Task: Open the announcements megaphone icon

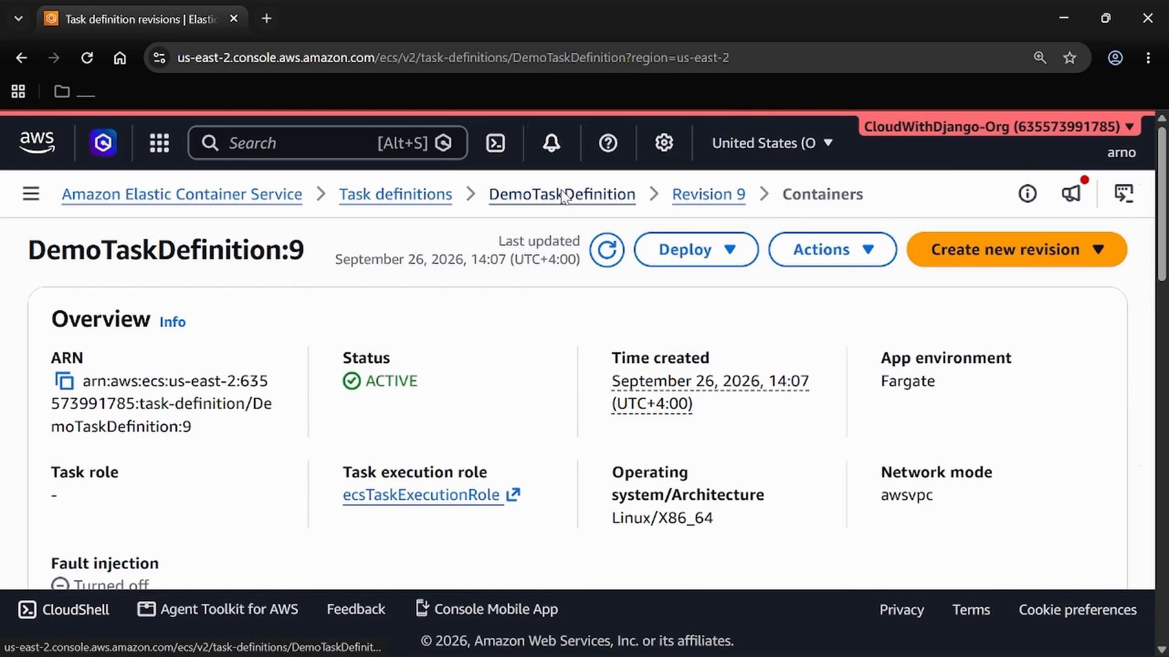Action: [1071, 194]
